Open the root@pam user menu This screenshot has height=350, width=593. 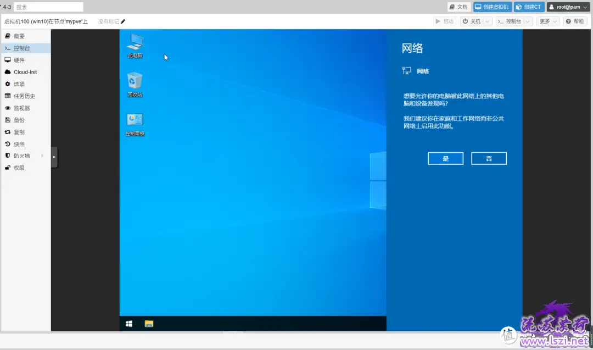click(568, 7)
